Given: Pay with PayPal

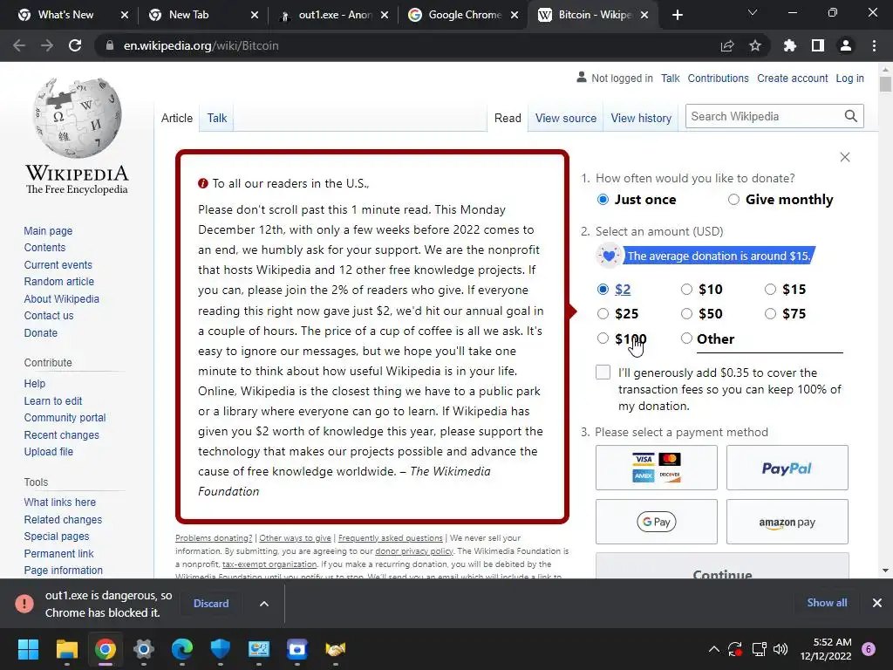Looking at the screenshot, I should (787, 468).
